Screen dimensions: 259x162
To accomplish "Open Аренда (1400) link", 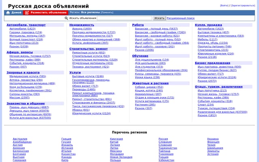I will (x=82, y=29).
